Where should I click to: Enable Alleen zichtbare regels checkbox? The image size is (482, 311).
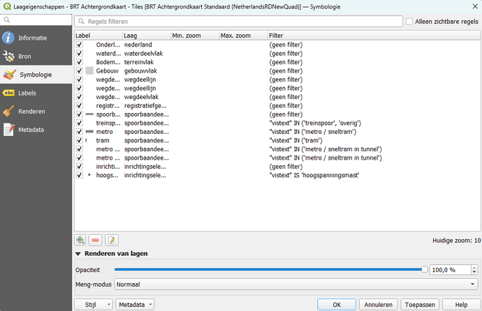pos(409,22)
